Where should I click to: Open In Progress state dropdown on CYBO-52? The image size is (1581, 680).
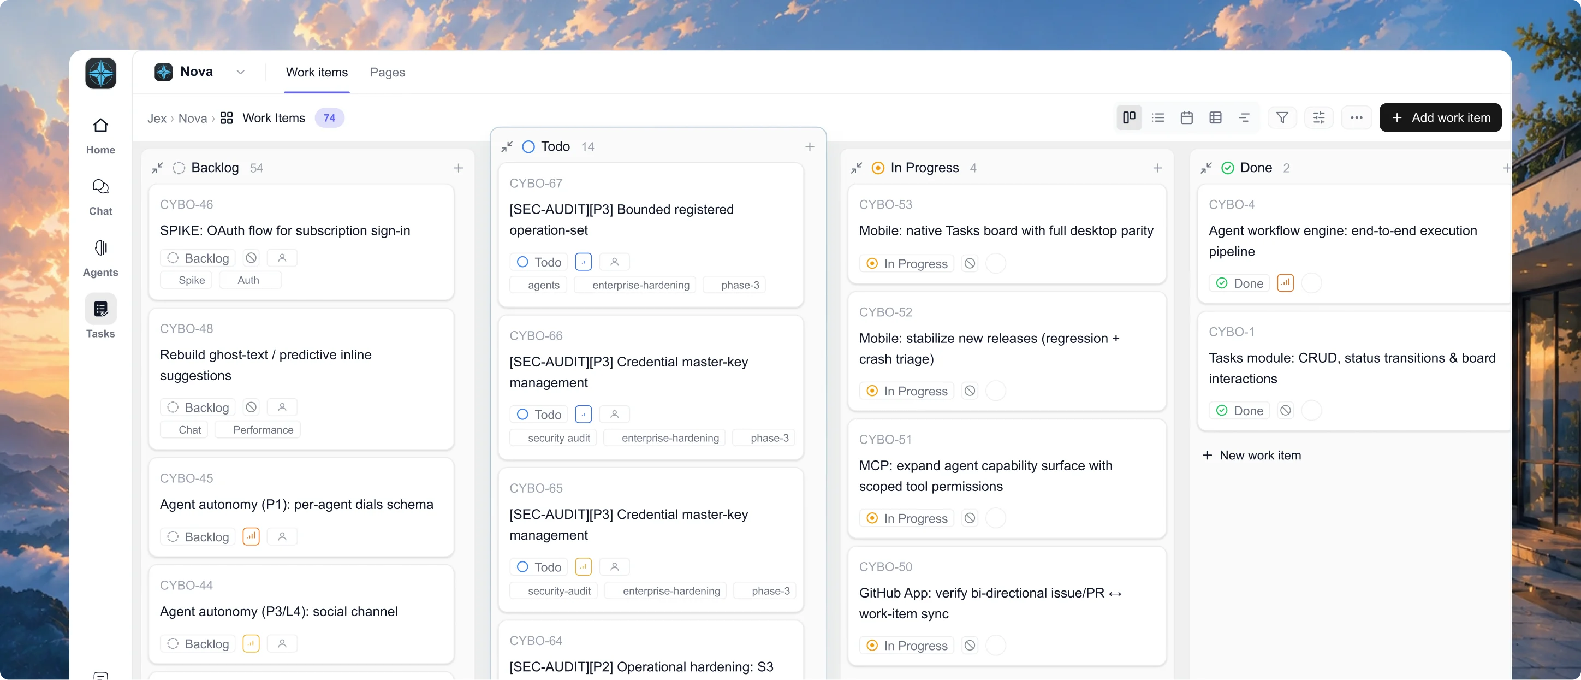[x=906, y=391]
